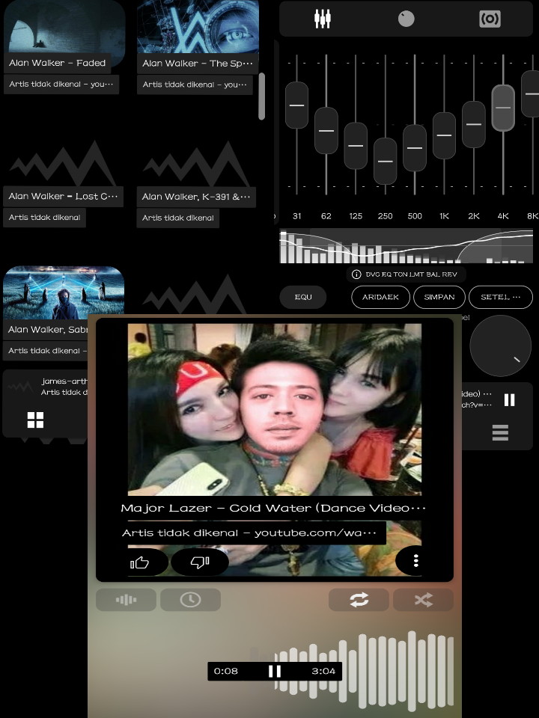Open the Alan Walker - Faded album thumbnail

(x=64, y=28)
